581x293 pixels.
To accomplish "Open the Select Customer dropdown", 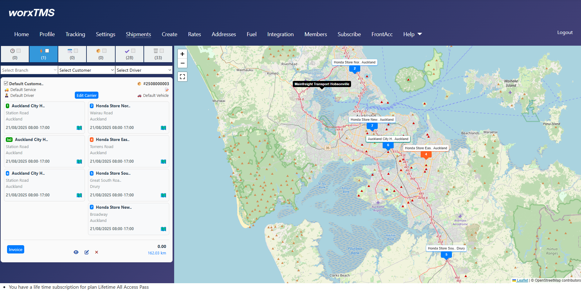I will (86, 70).
